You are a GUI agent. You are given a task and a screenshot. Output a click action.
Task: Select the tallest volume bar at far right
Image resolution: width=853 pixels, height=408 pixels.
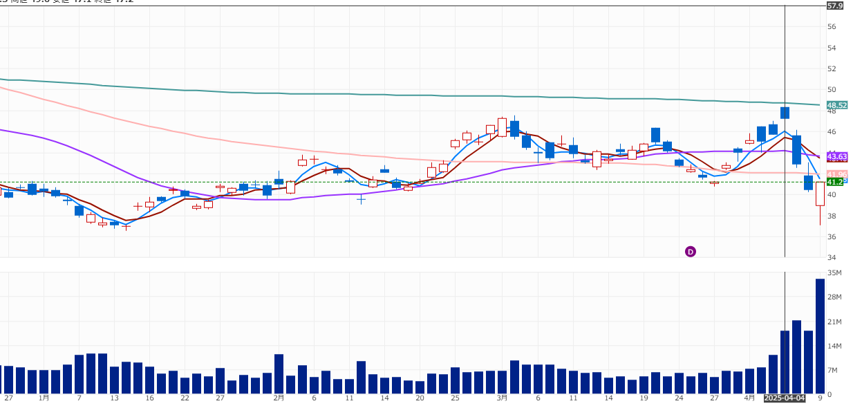820,336
